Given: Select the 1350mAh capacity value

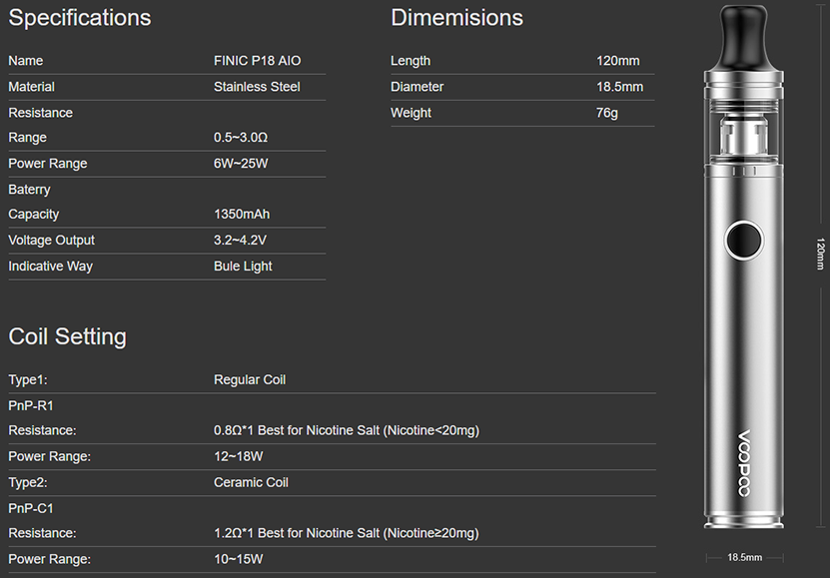Looking at the screenshot, I should (x=242, y=215).
